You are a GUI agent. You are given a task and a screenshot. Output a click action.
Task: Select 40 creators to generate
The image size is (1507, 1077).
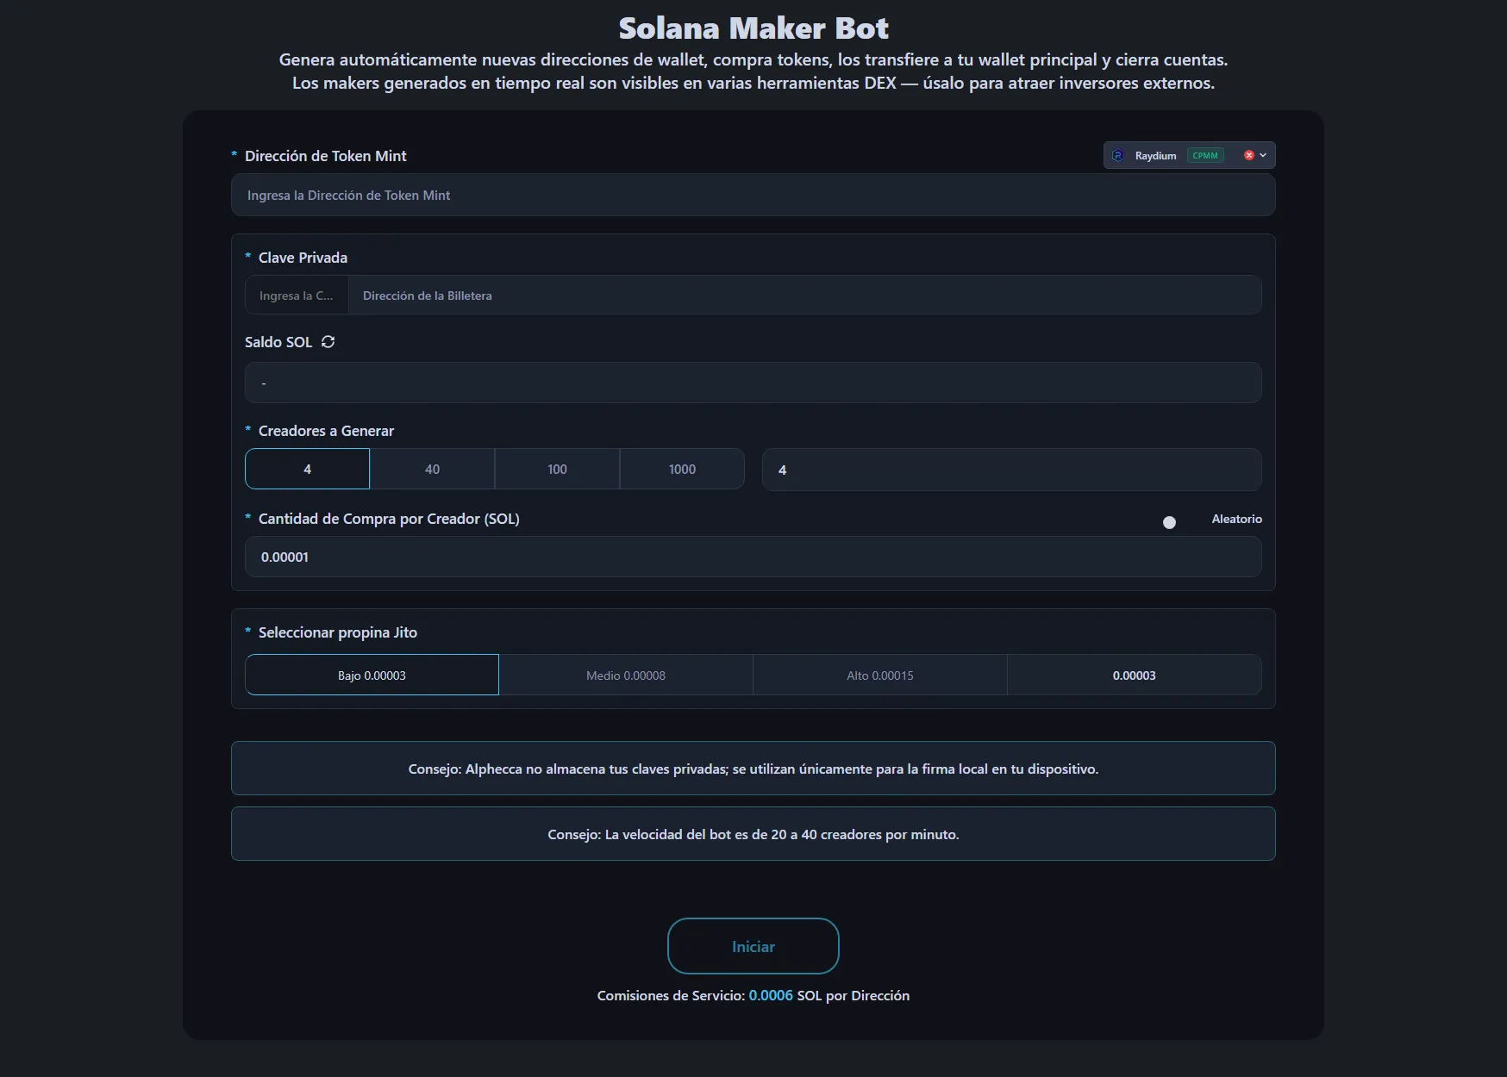pyautogui.click(x=432, y=470)
